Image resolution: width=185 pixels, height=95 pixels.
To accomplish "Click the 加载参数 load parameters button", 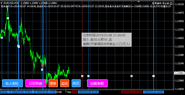I will point(97,83).
